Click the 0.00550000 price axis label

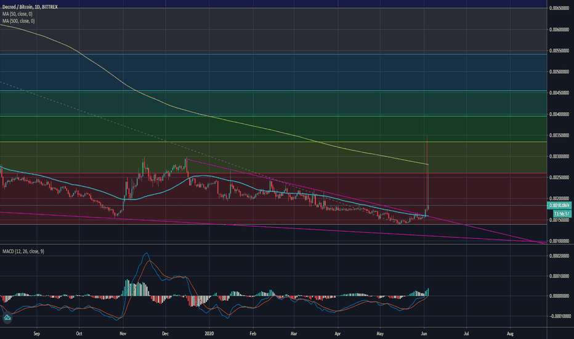(x=559, y=51)
